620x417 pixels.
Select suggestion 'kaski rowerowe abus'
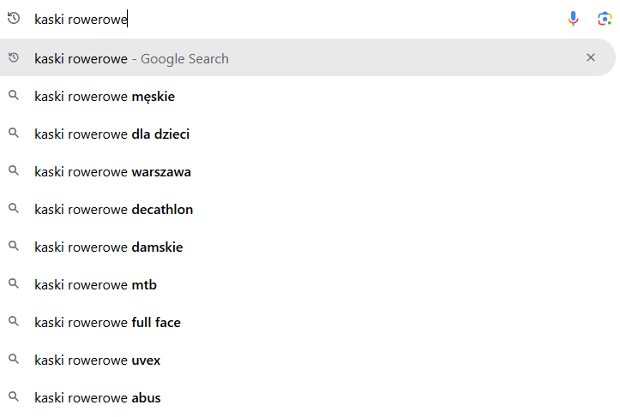(x=308, y=398)
